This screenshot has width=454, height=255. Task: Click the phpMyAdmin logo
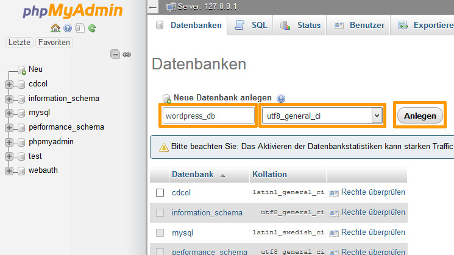click(73, 11)
